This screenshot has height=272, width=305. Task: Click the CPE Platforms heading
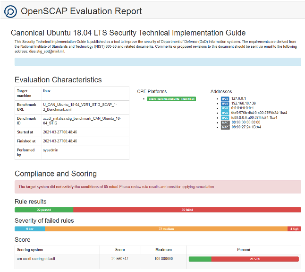(x=152, y=92)
